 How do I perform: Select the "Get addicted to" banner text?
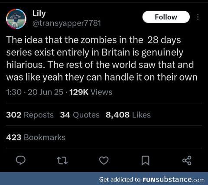(120, 179)
